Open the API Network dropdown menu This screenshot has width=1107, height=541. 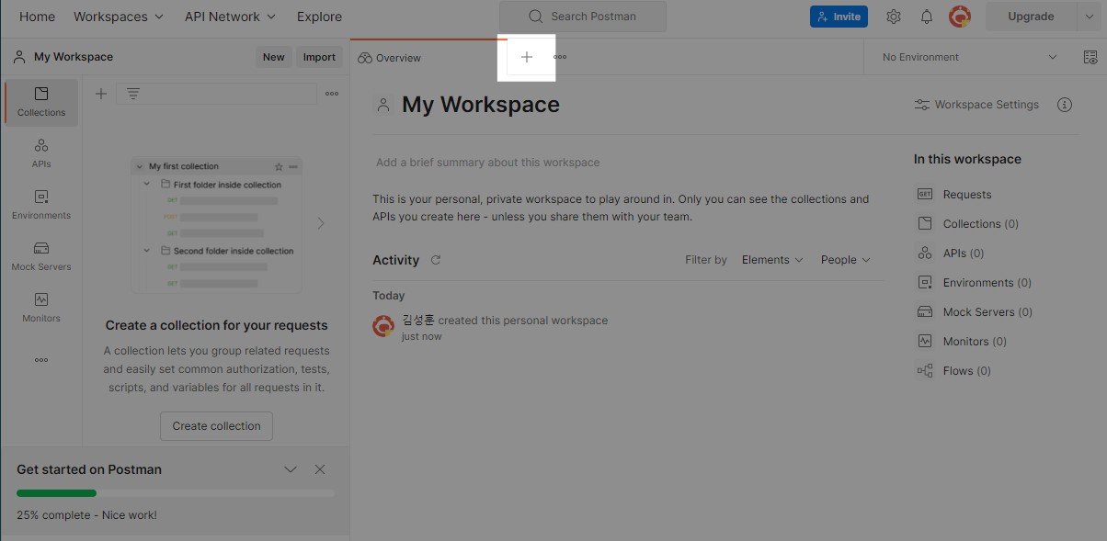(x=230, y=17)
